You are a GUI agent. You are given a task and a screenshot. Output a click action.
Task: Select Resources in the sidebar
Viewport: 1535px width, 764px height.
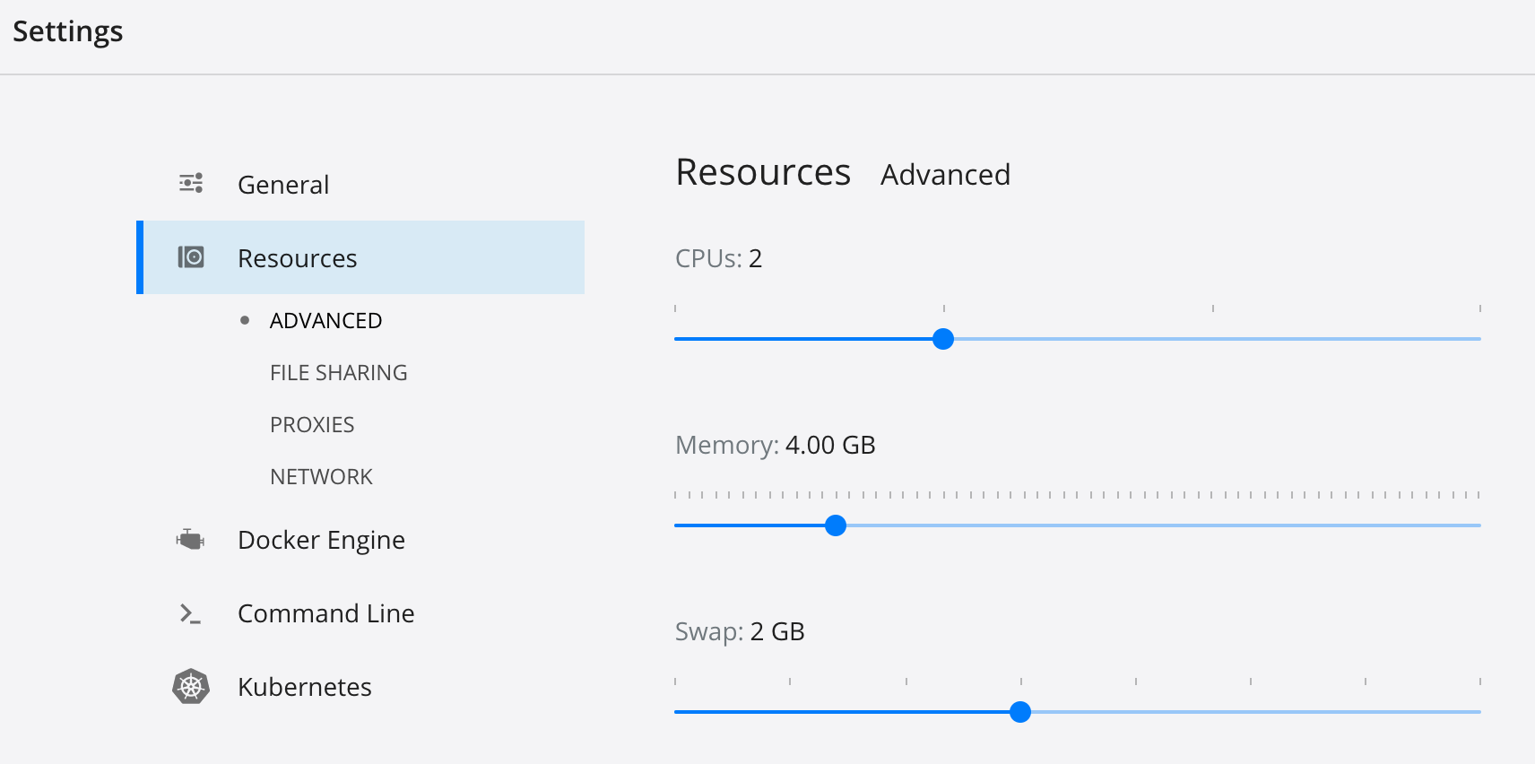point(298,258)
